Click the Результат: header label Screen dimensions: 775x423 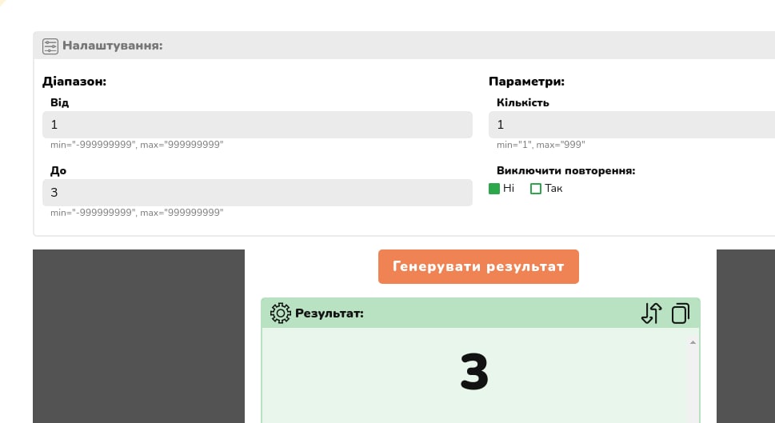coord(330,313)
